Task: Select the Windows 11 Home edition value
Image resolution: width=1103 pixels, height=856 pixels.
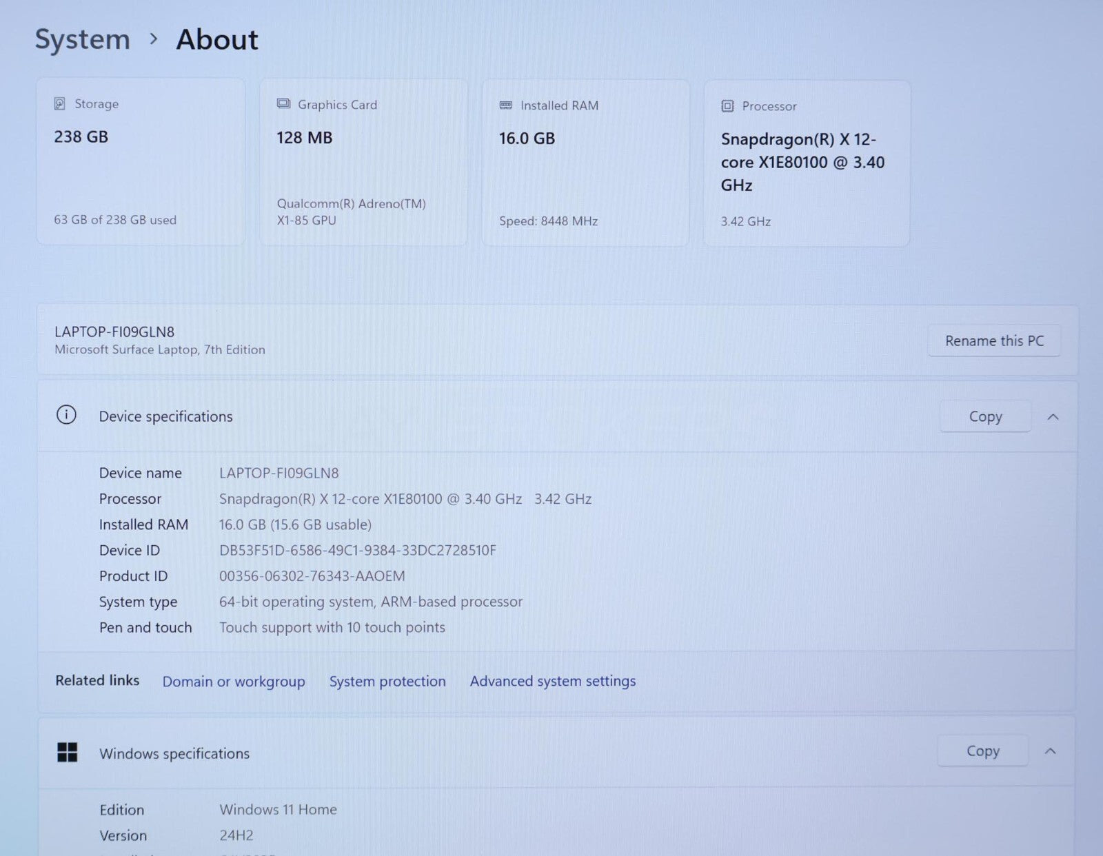Action: coord(279,809)
